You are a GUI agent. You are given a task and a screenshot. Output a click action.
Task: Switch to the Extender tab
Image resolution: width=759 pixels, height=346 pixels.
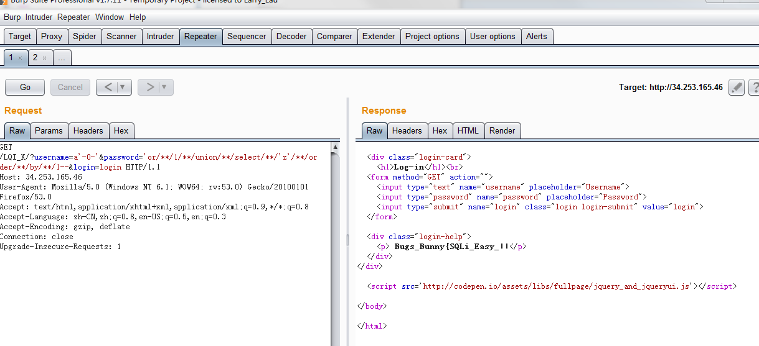click(x=379, y=36)
